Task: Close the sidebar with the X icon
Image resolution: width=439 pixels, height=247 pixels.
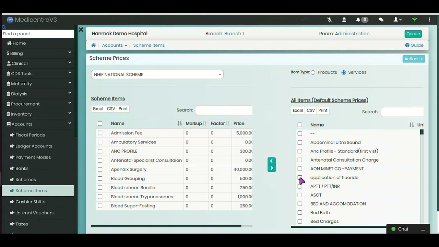Action: pos(81,30)
